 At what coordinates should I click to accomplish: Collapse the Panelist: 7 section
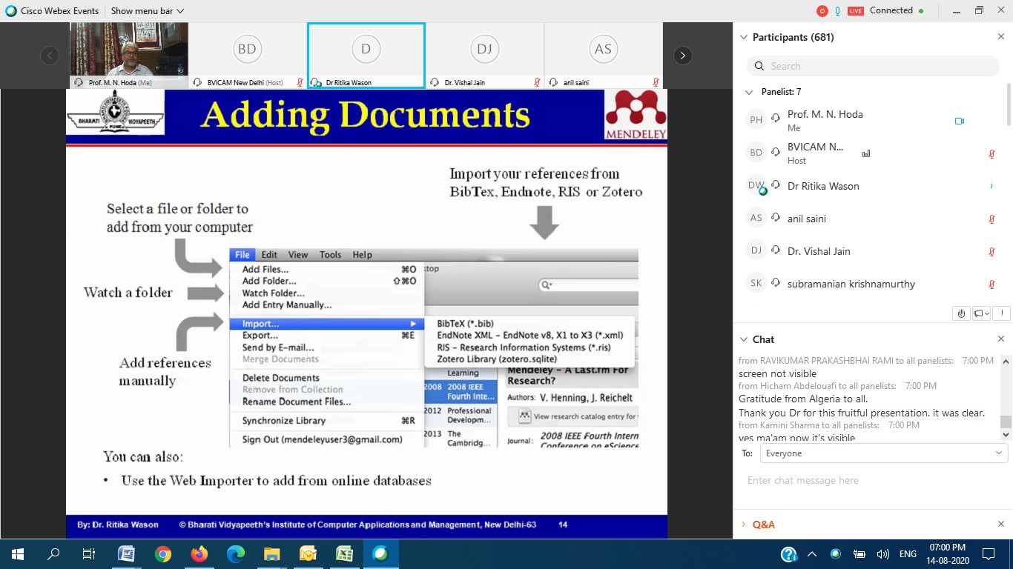pos(749,91)
